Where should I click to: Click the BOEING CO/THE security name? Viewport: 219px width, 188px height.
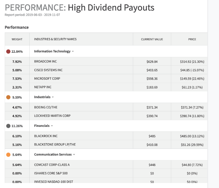pyautogui.click(x=46, y=107)
